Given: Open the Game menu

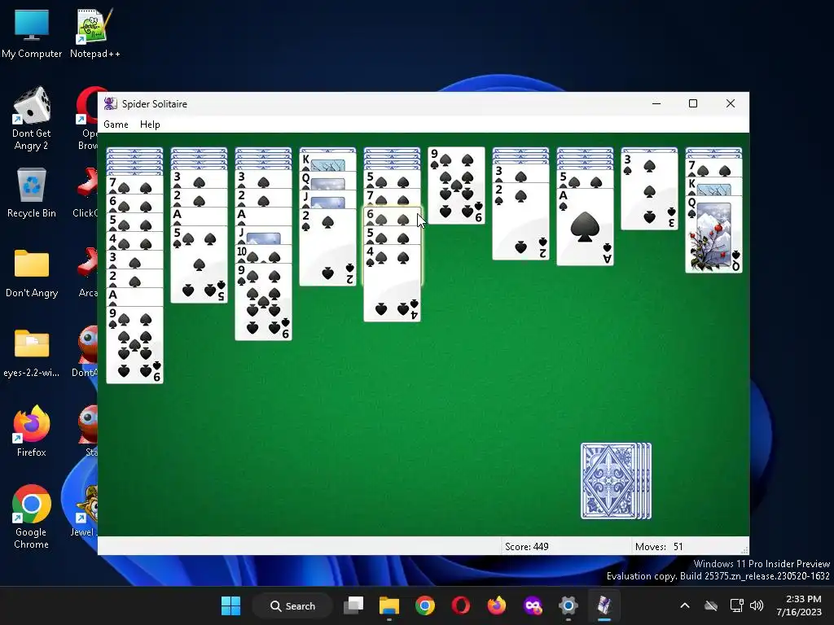Looking at the screenshot, I should pos(116,125).
